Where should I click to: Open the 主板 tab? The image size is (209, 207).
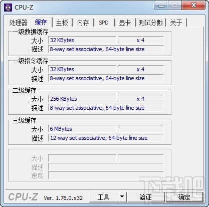click(x=62, y=23)
